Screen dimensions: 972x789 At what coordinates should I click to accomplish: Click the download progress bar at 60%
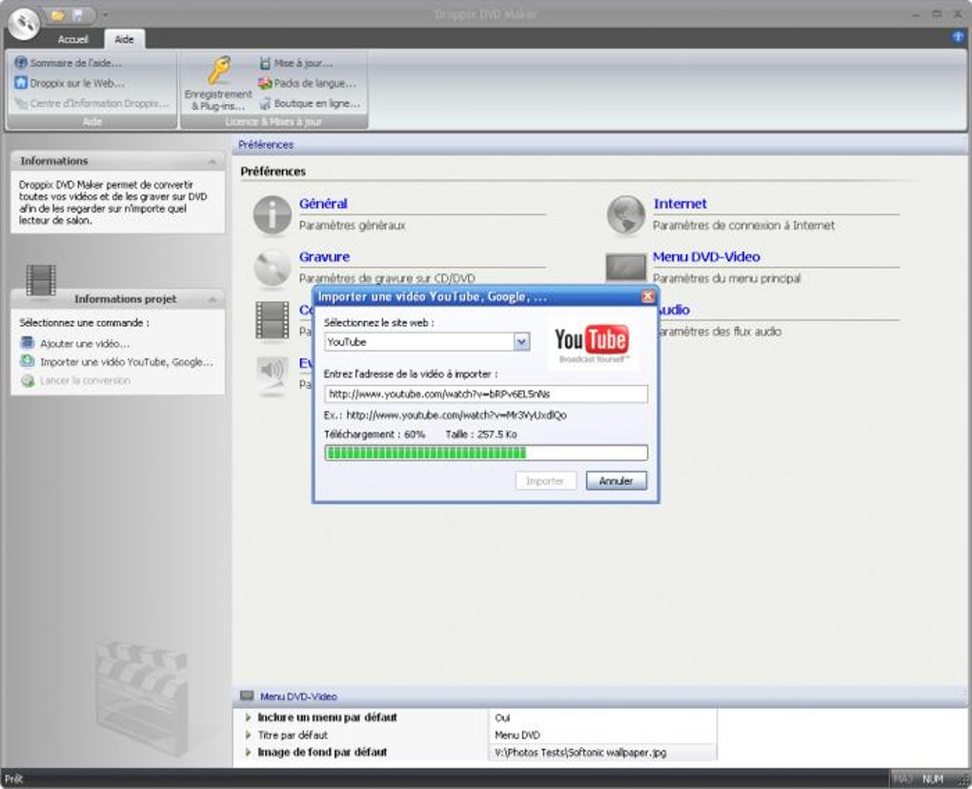484,452
